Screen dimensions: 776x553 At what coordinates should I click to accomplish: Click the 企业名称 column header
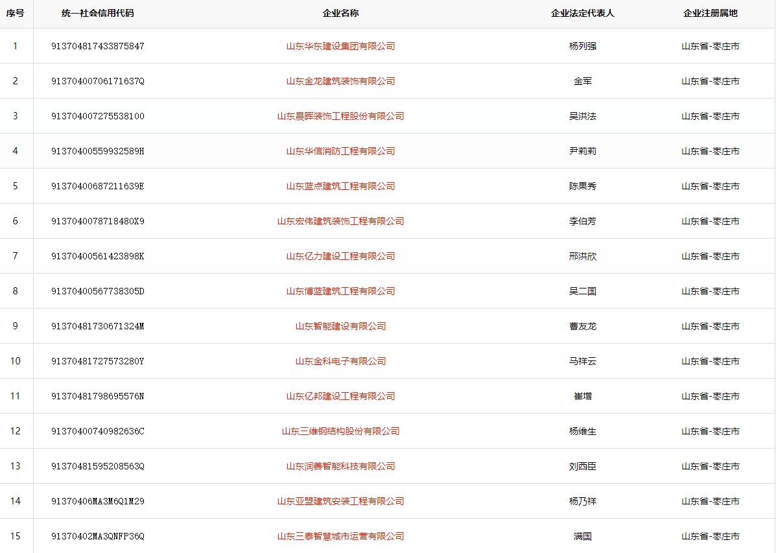tap(340, 13)
